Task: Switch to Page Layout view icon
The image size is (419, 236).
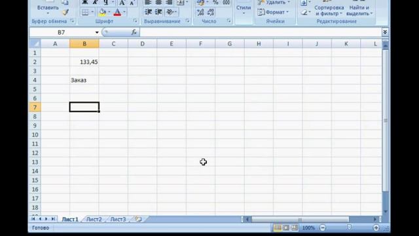Action: coord(286,227)
